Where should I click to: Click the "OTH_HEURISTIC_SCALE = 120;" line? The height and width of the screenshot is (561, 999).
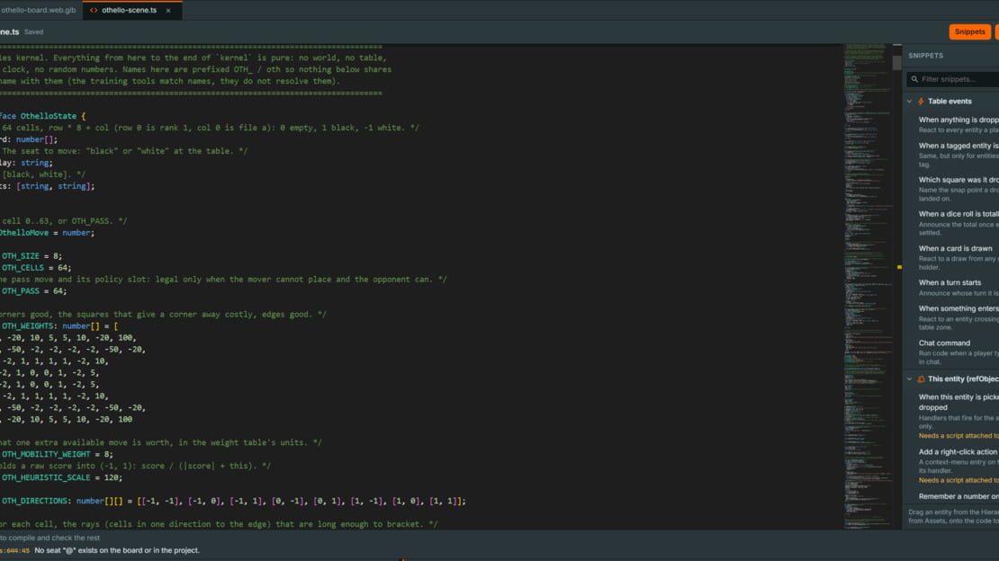pyautogui.click(x=61, y=477)
